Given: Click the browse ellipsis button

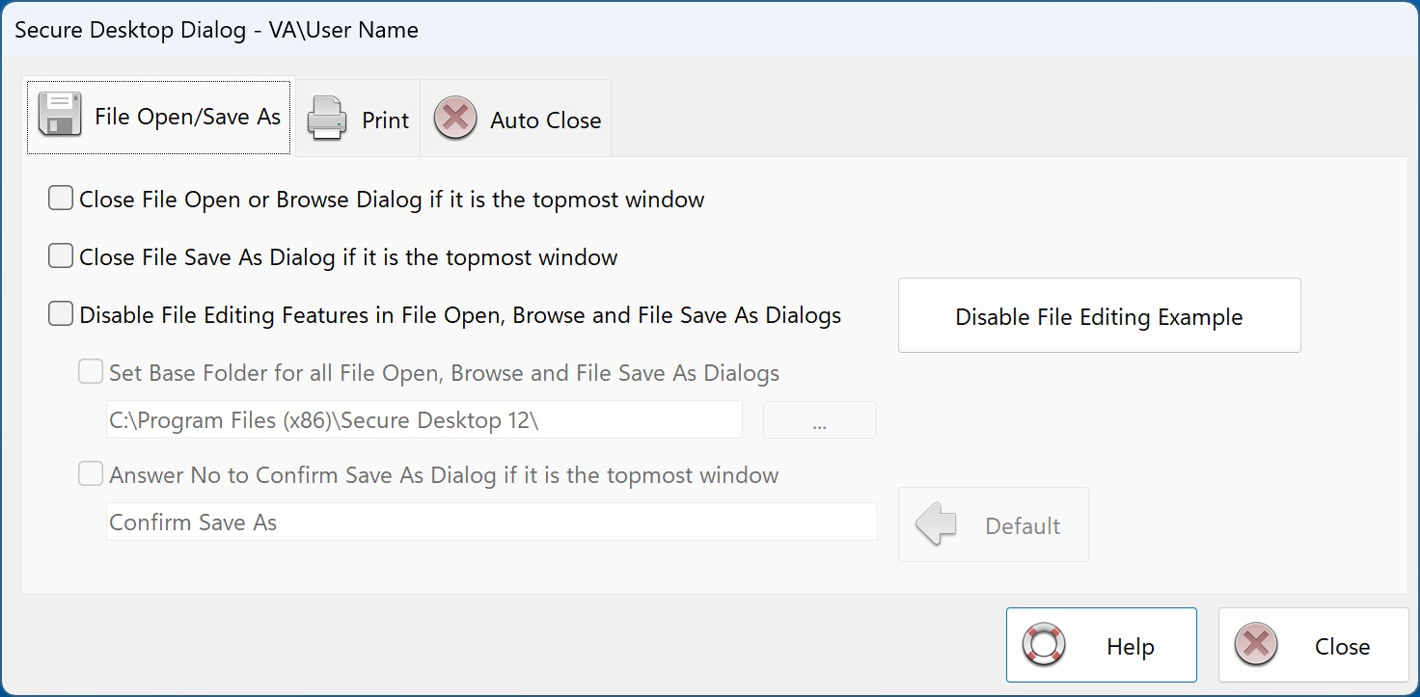Looking at the screenshot, I should pos(819,419).
